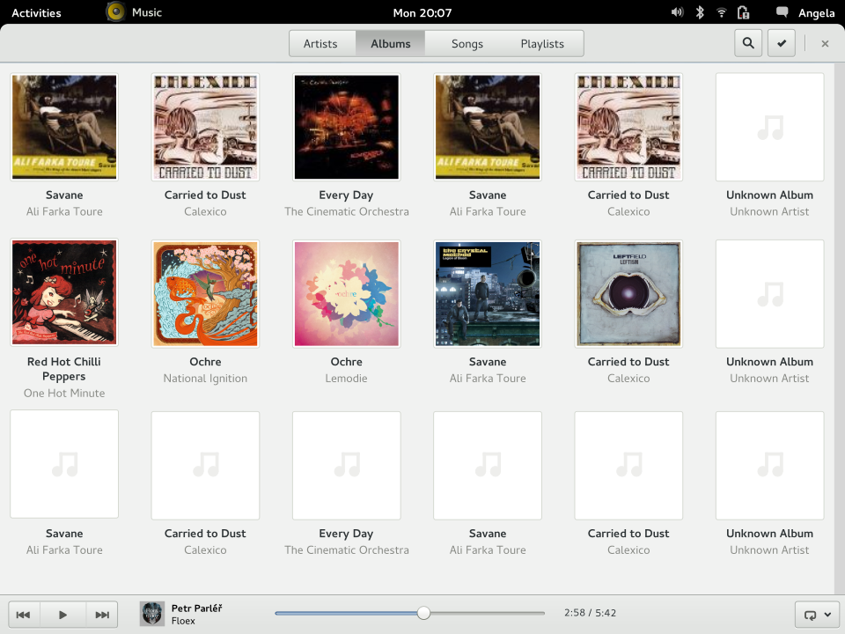Image resolution: width=845 pixels, height=634 pixels.
Task: Click the now-playing Floex cover thumbnail
Action: coord(152,614)
